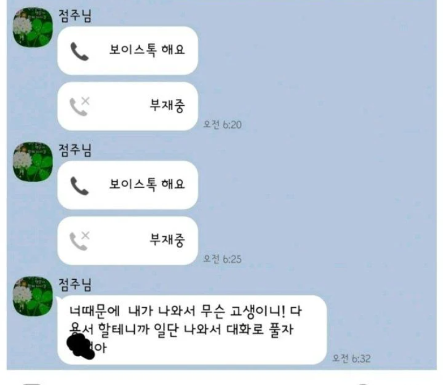
Task: Tap the phone icon in second 보이스톡 해요 bubble
Action: [79, 185]
